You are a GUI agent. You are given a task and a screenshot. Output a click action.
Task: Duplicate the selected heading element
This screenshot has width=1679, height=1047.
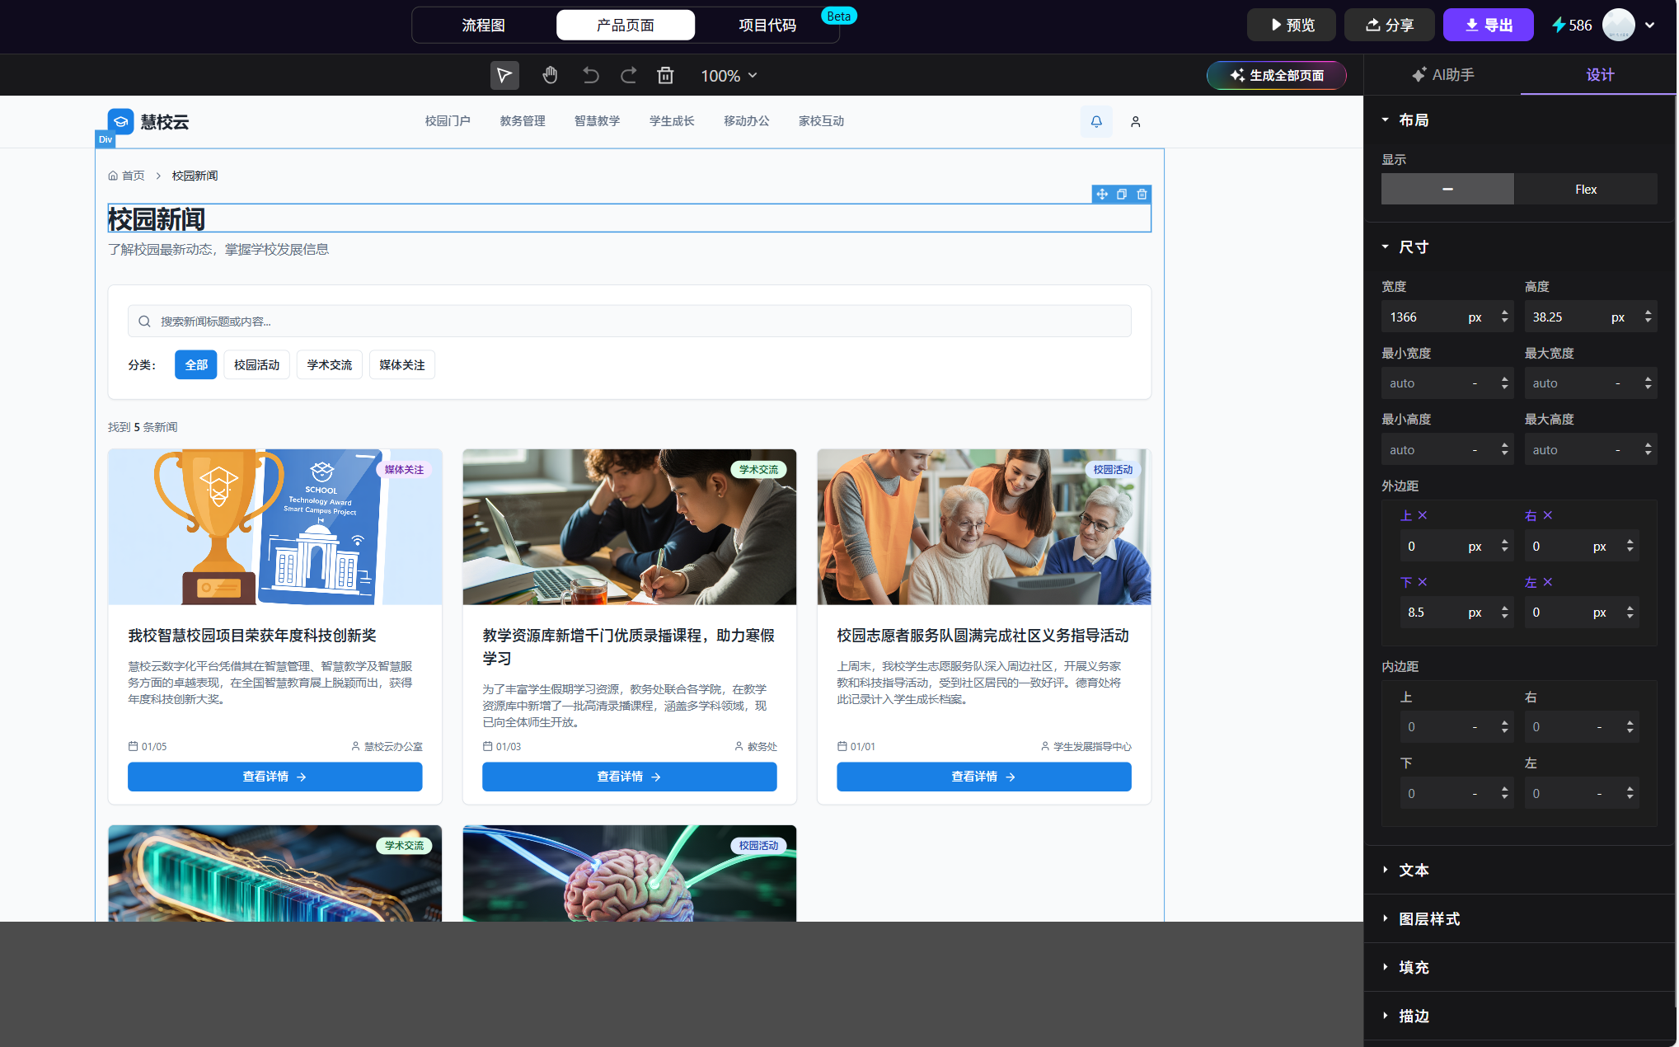point(1122,195)
